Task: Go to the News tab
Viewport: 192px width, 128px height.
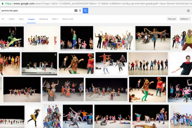Action: click(21, 19)
